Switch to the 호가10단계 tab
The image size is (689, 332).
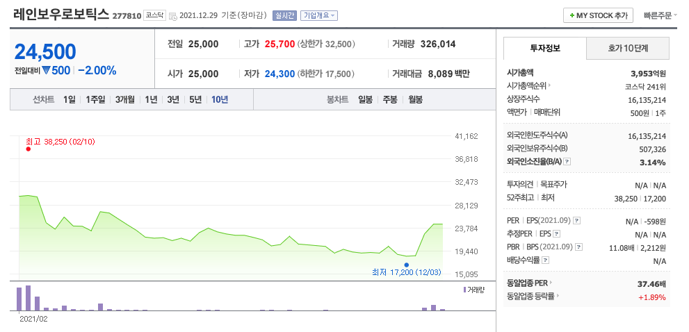click(x=628, y=49)
